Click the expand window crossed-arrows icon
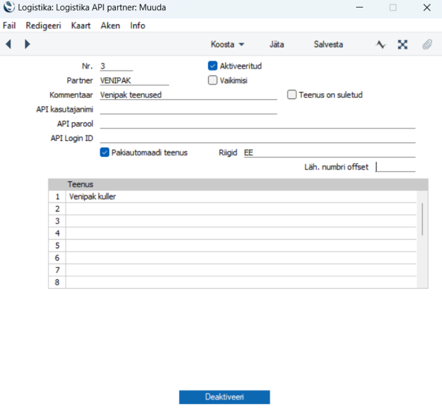The image size is (442, 412). [403, 45]
